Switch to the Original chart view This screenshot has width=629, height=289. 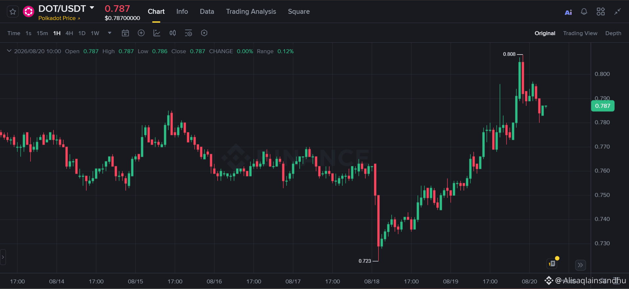tap(545, 33)
